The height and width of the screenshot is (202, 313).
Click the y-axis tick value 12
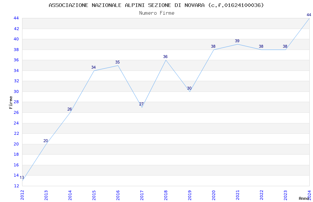pos(16,186)
